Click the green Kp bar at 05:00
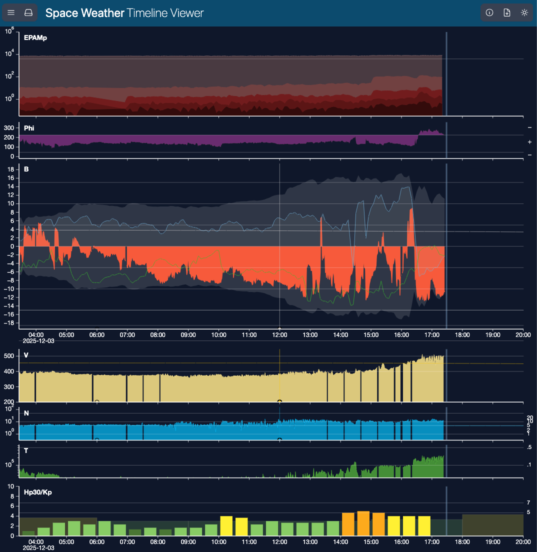 click(74, 528)
